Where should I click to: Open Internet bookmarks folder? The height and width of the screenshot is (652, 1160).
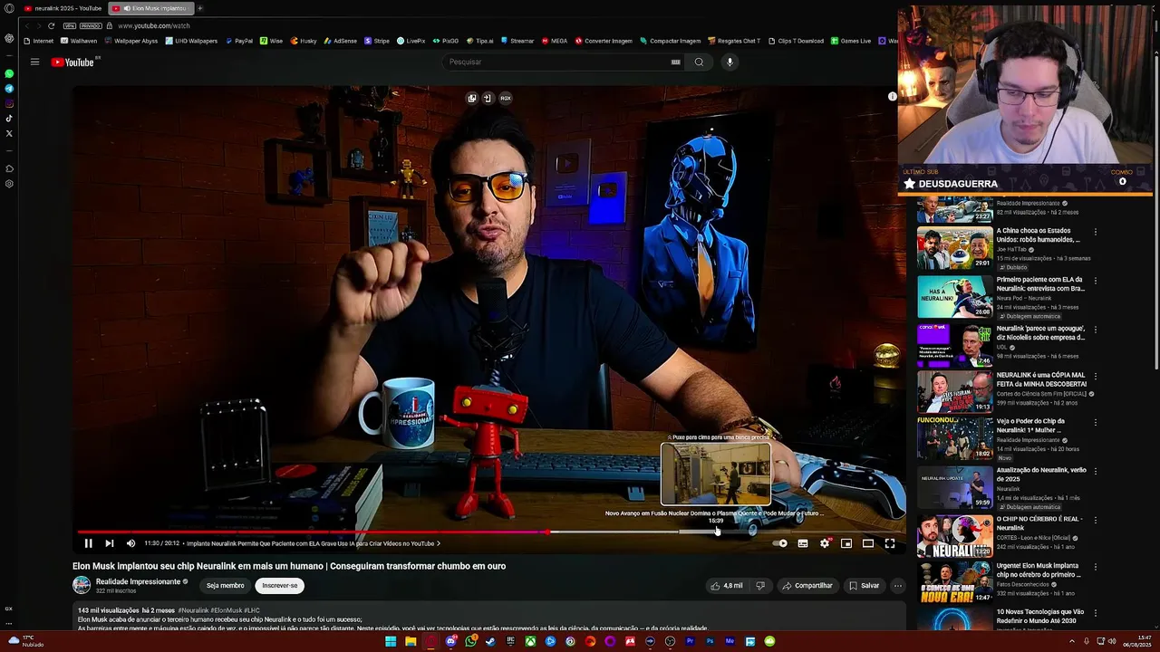click(39, 41)
